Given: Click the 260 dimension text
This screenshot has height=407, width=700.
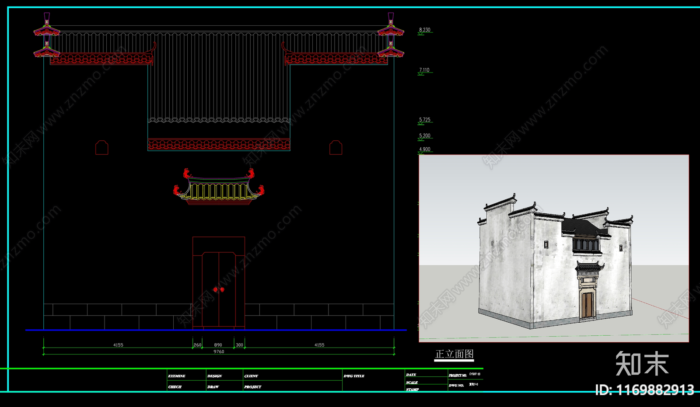Looking at the screenshot, I should (197, 345).
